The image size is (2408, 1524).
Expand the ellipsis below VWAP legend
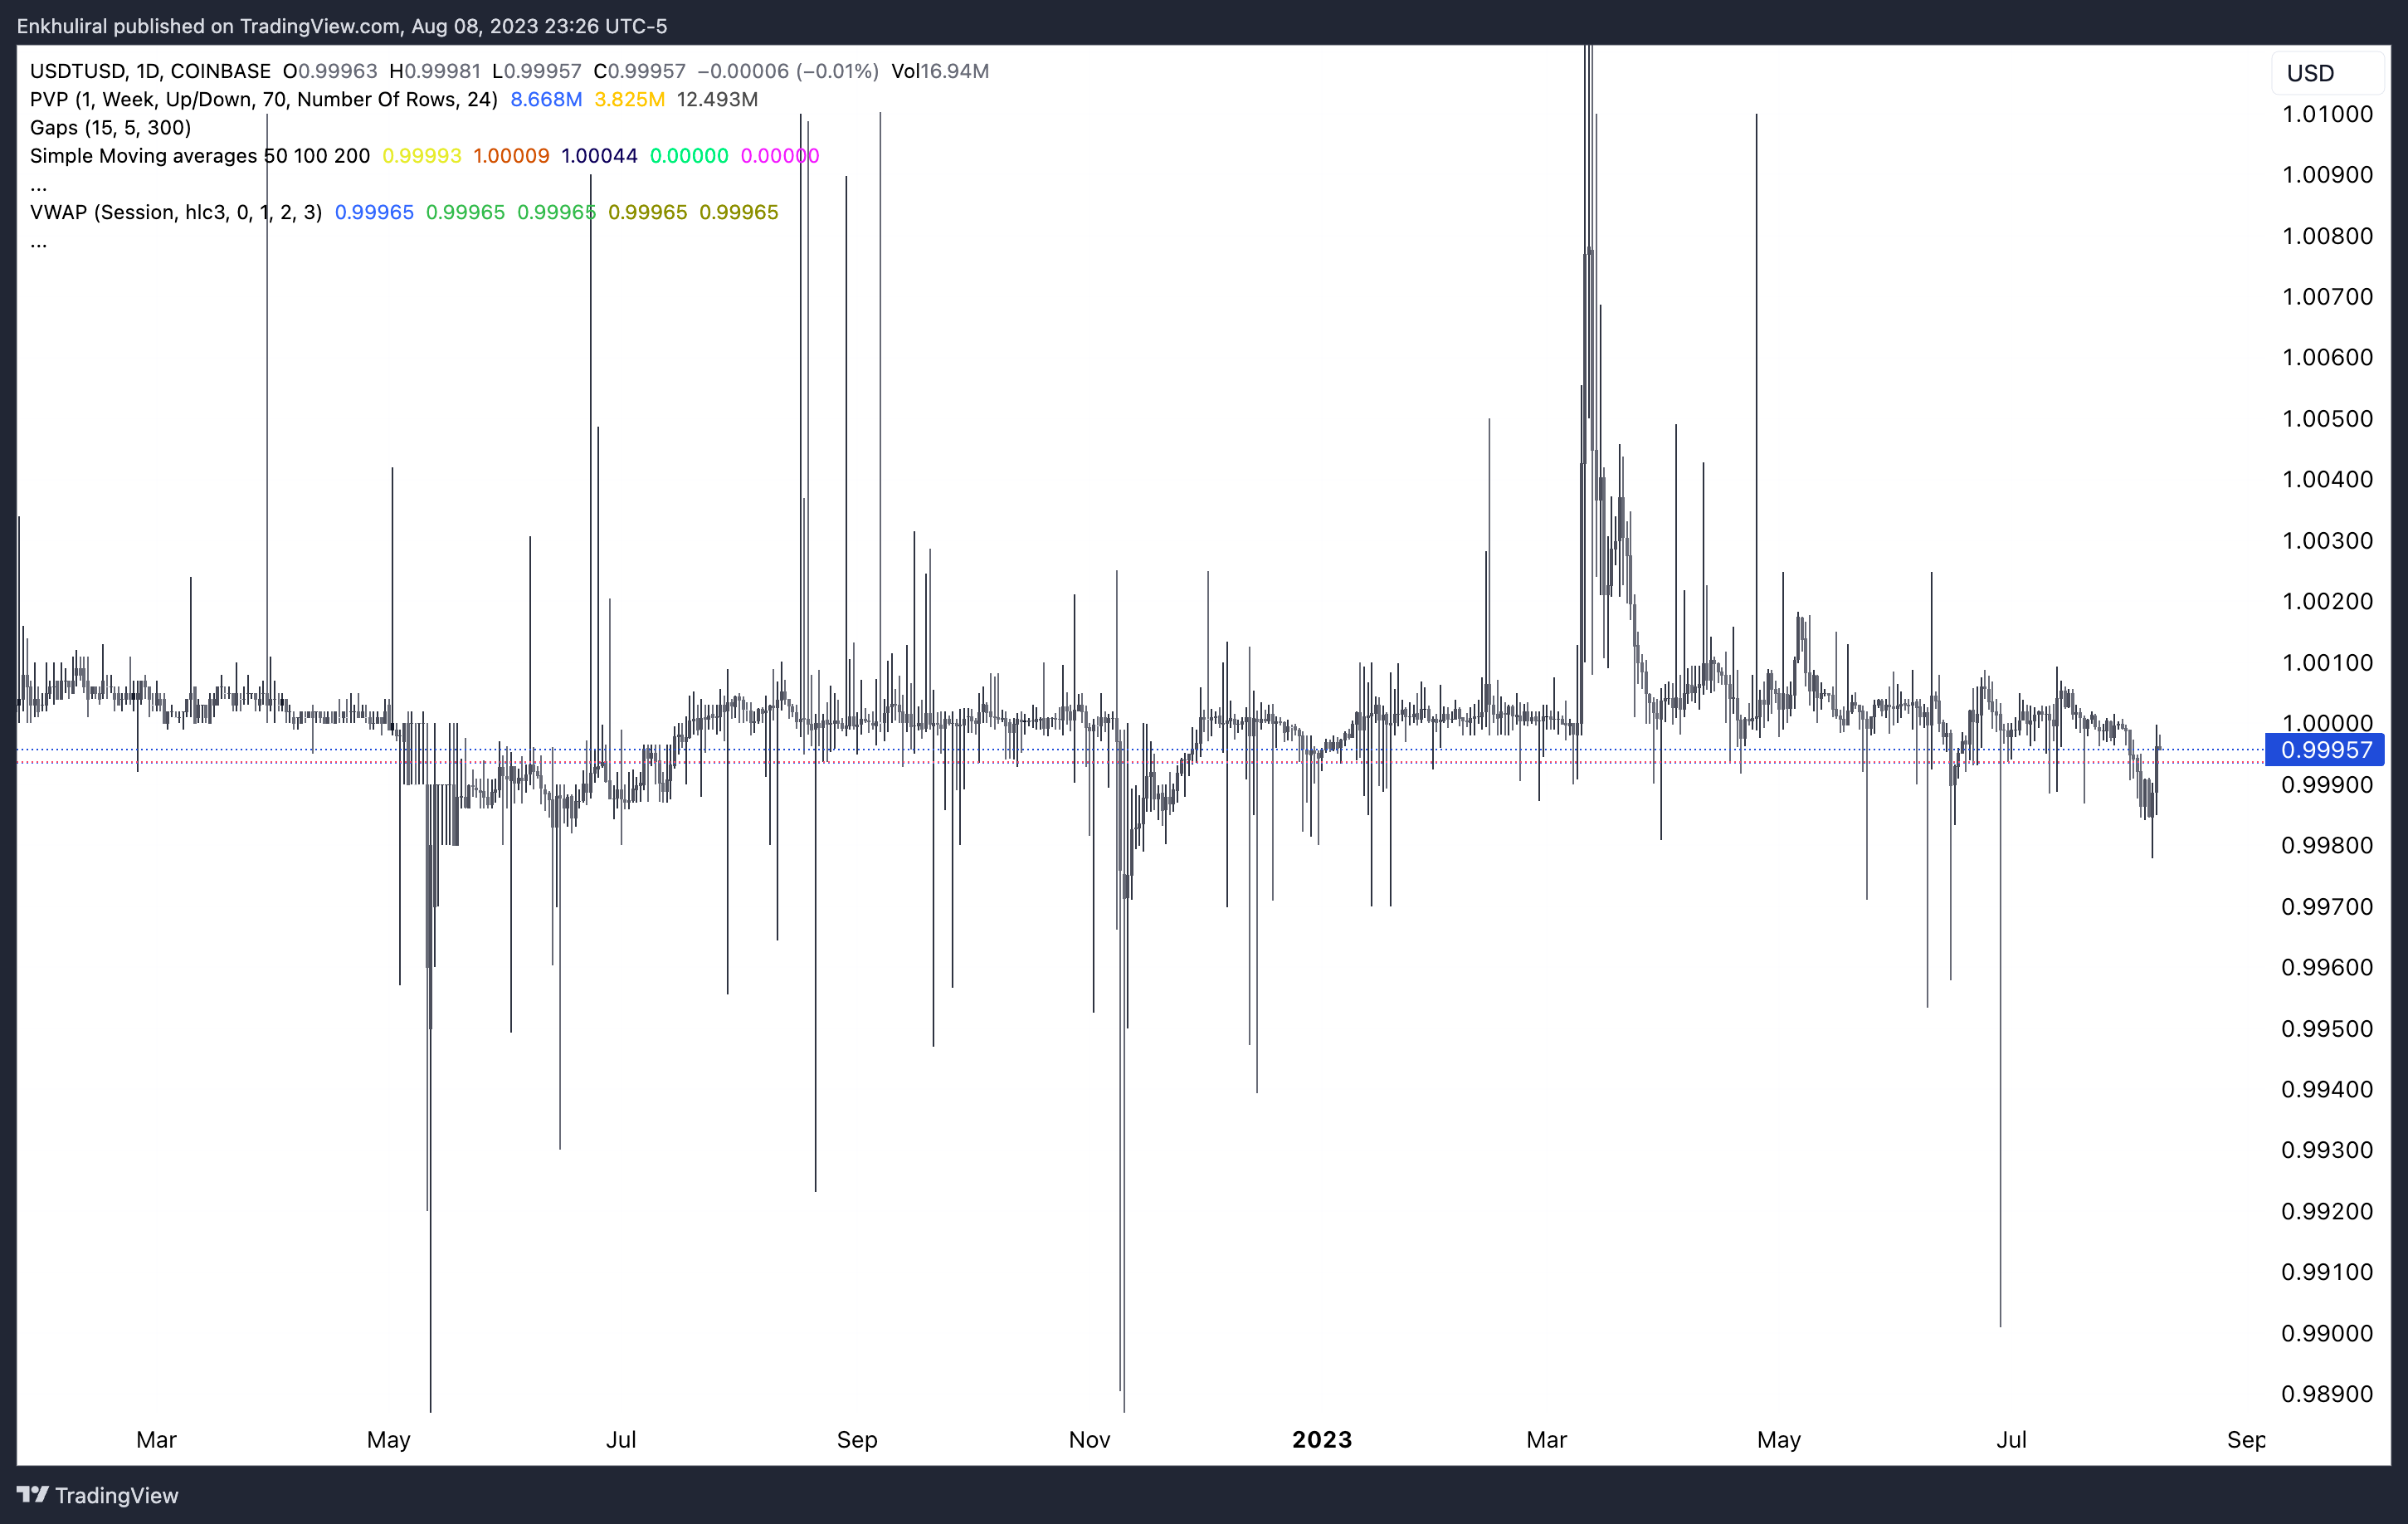point(38,242)
